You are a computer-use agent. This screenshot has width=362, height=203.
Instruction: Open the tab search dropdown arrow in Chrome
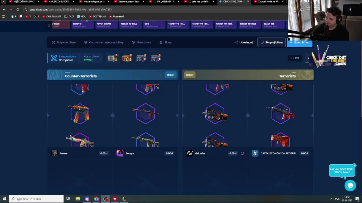[4, 2]
